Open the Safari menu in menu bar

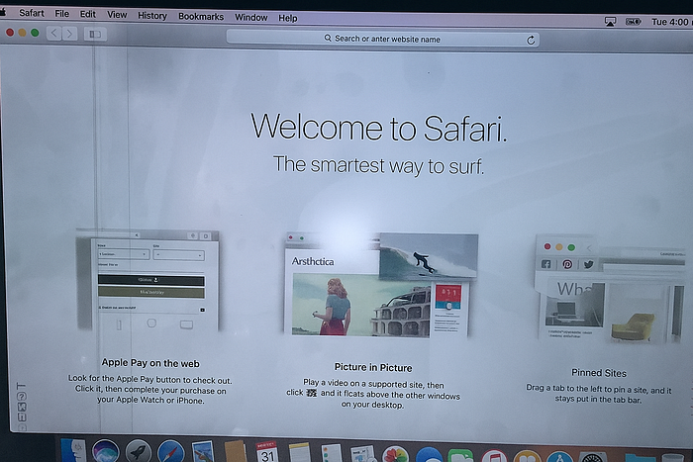(32, 13)
